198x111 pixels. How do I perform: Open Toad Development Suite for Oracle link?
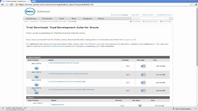point(64,63)
